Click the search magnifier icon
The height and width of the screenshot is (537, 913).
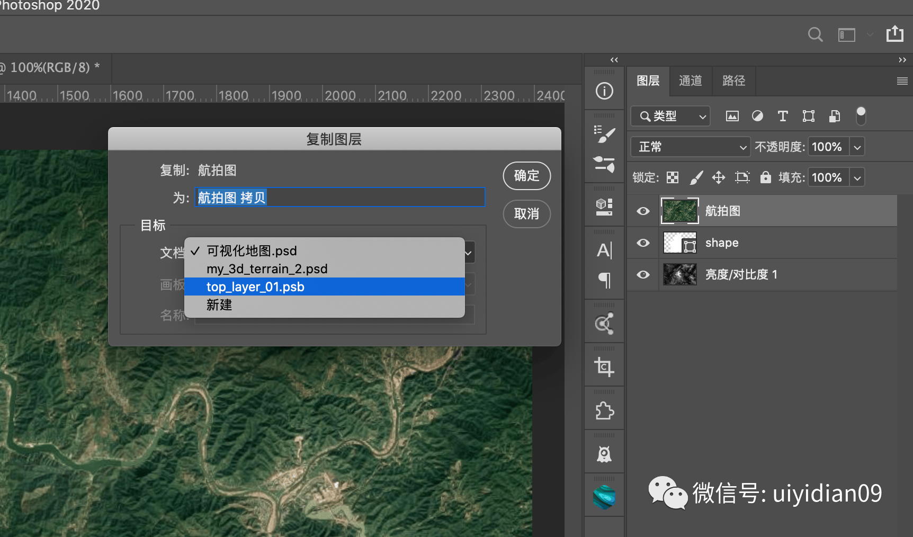click(816, 35)
